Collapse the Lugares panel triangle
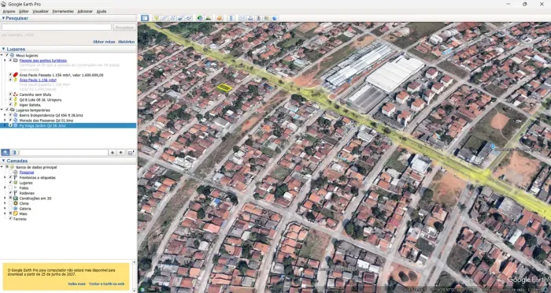The width and height of the screenshot is (551, 293). pos(3,50)
